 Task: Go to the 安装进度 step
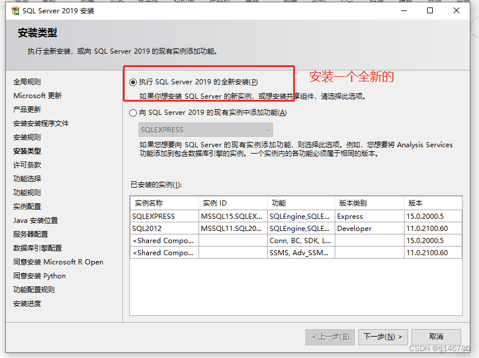coord(27,304)
